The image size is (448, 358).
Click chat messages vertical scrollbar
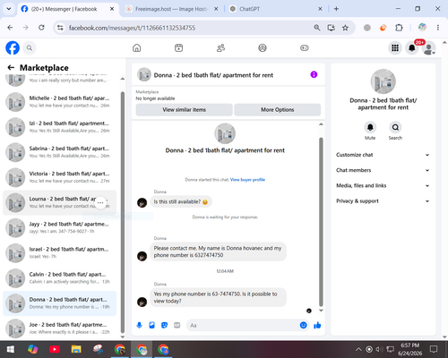click(x=321, y=222)
